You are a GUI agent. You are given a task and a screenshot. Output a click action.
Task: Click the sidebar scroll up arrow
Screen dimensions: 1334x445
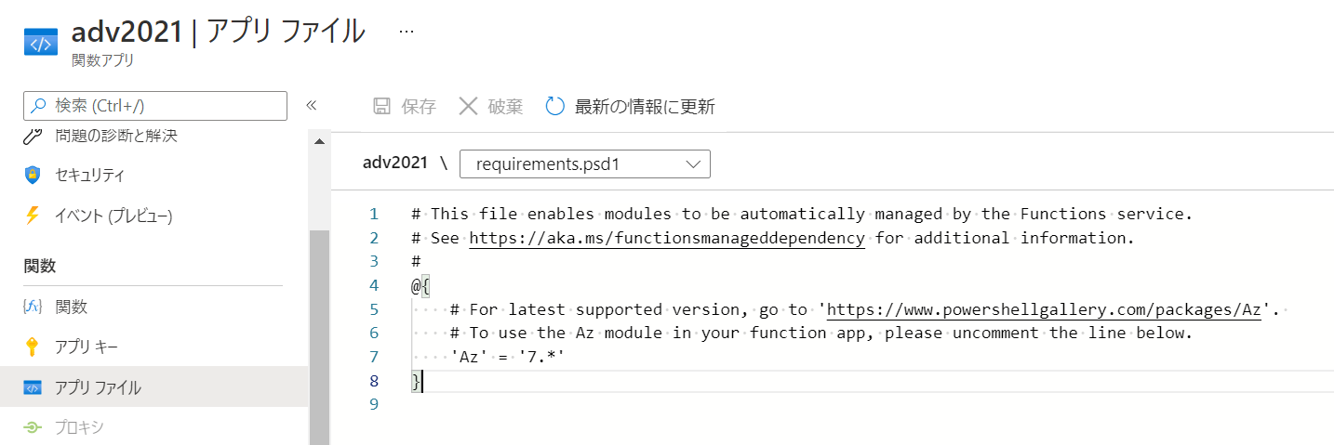pos(319,142)
